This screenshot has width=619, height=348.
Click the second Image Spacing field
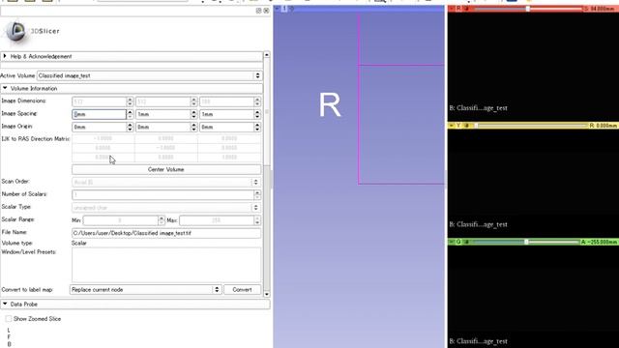tap(163, 114)
